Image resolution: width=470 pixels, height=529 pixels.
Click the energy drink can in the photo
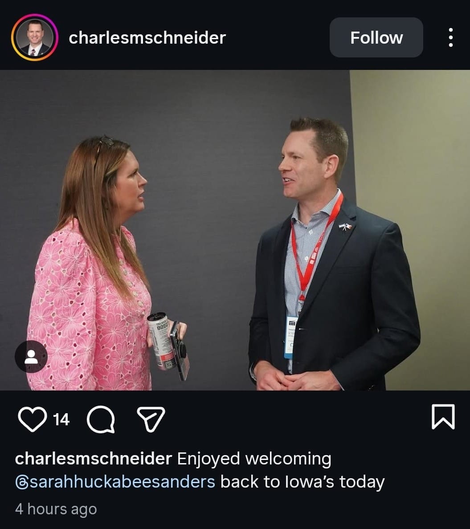(161, 341)
